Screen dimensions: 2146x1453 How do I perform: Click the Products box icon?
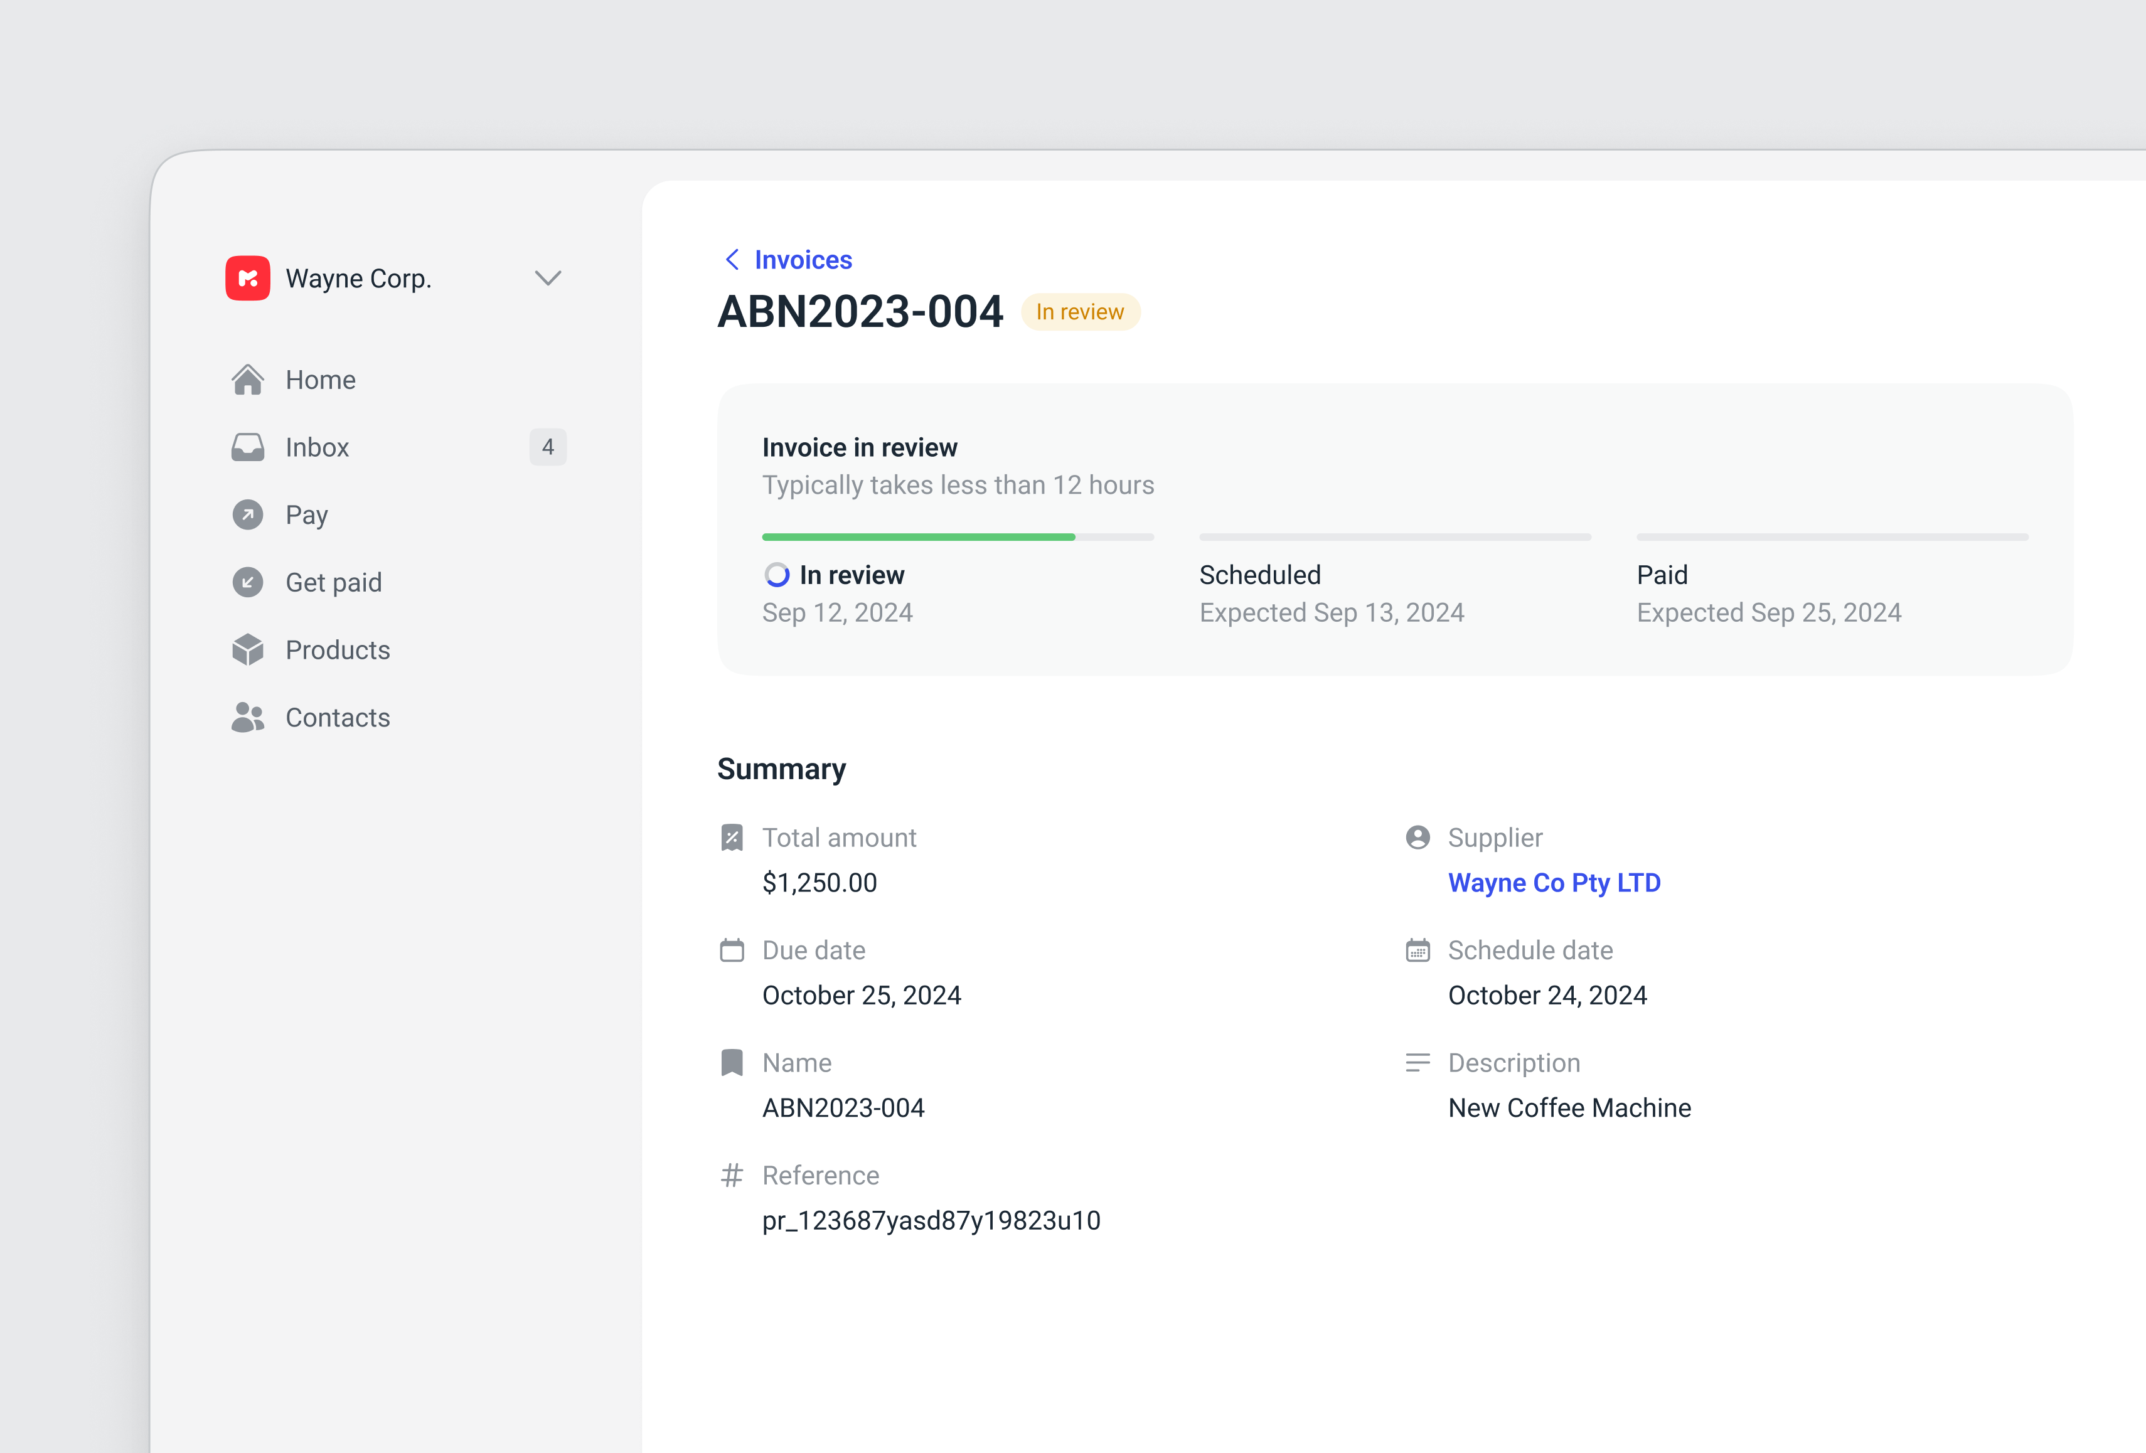(x=247, y=650)
